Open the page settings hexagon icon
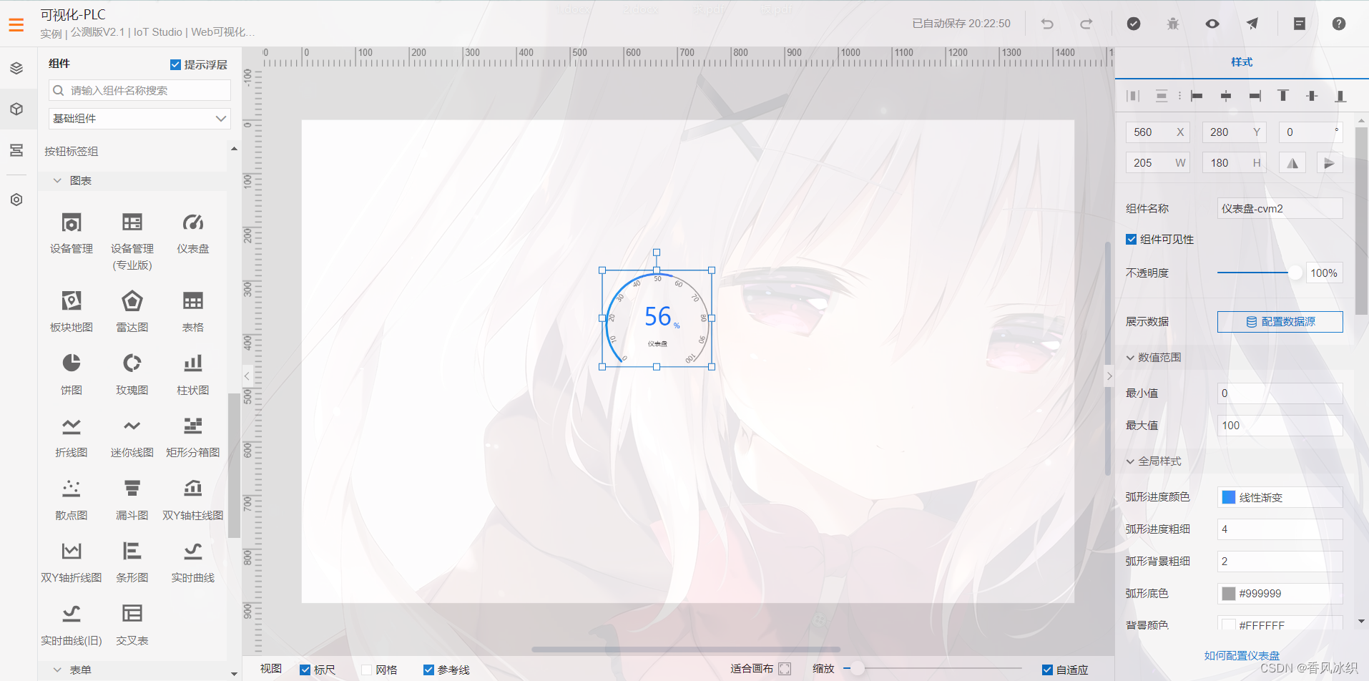 coord(16,200)
